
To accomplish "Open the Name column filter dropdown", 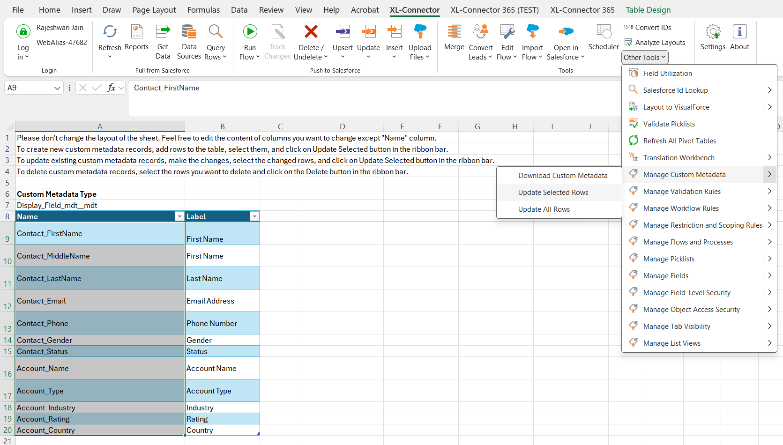I will pyautogui.click(x=179, y=216).
